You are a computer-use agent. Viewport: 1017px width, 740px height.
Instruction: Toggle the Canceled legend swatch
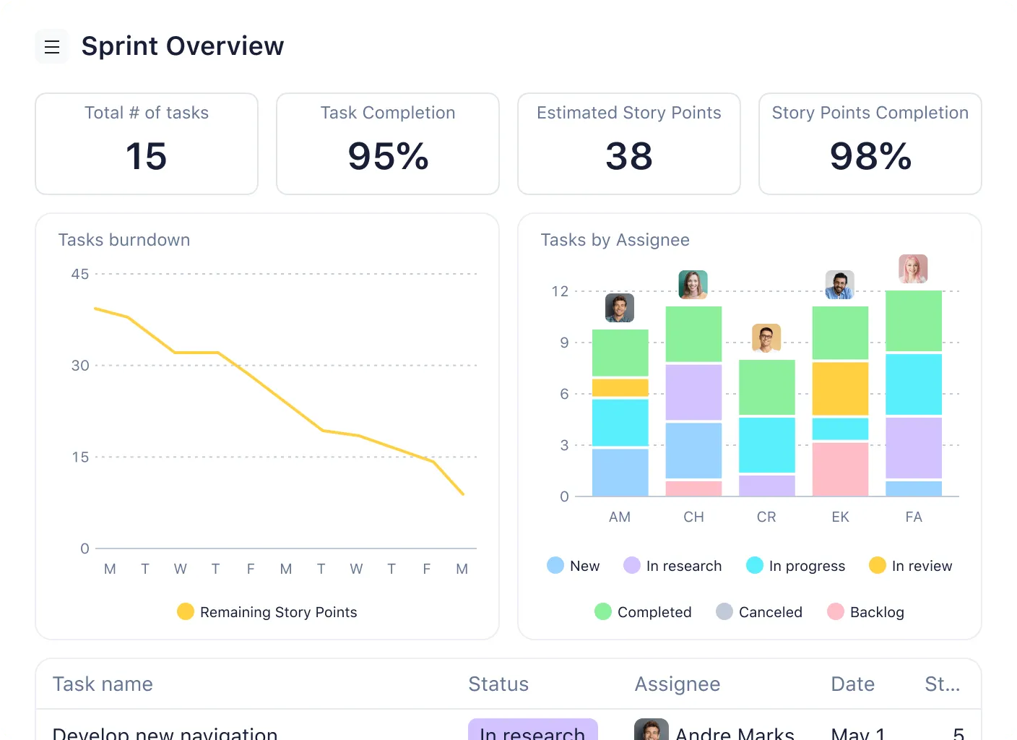click(724, 611)
